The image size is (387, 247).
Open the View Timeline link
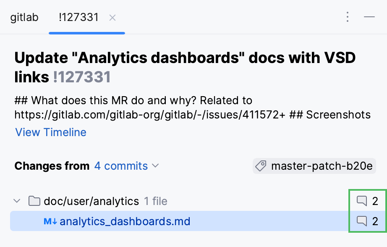coord(50,132)
